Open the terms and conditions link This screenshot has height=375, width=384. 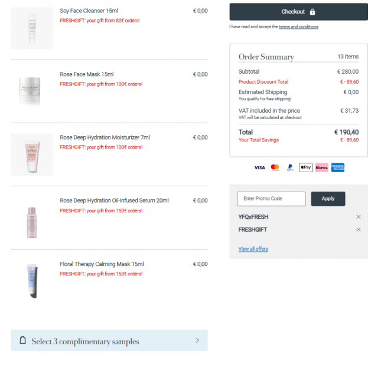point(298,27)
